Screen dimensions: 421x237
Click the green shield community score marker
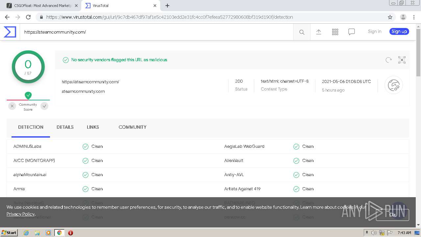click(28, 95)
